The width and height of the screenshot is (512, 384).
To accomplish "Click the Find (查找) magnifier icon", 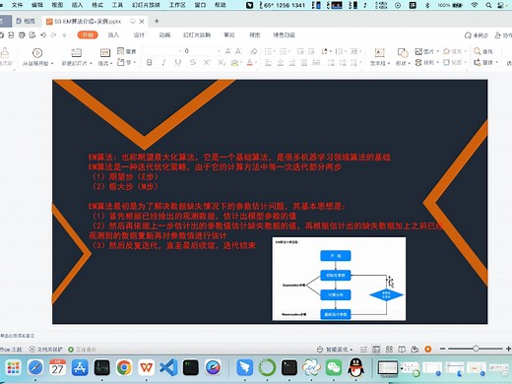I will (x=478, y=51).
